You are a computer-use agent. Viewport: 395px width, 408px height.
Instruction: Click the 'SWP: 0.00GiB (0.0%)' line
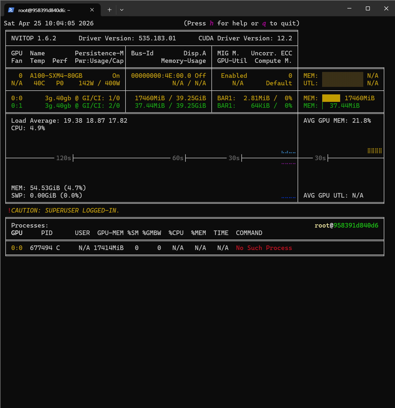click(x=47, y=195)
